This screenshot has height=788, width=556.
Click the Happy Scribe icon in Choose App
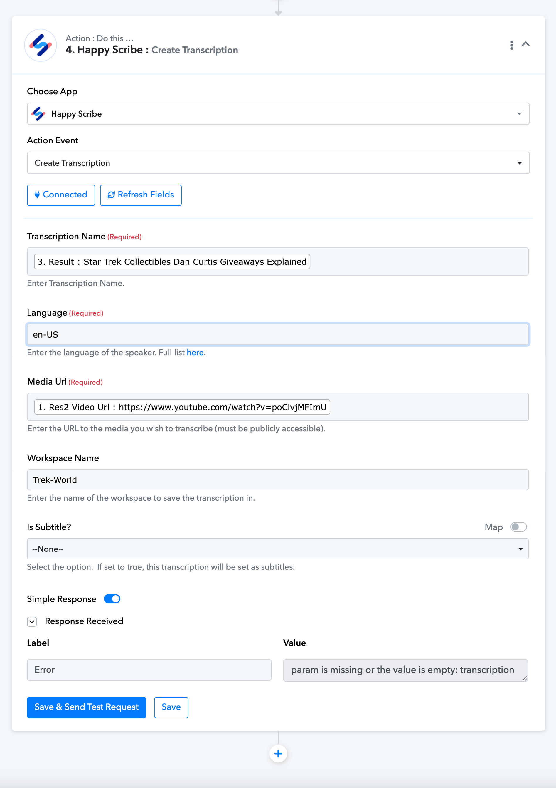click(x=38, y=114)
